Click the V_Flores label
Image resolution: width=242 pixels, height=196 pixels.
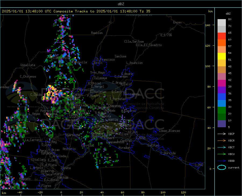45,186
